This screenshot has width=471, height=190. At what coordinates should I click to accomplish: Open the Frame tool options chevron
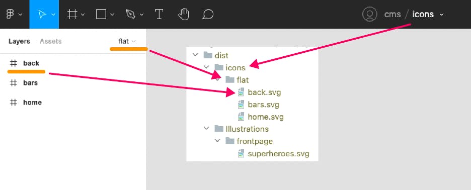click(83, 15)
